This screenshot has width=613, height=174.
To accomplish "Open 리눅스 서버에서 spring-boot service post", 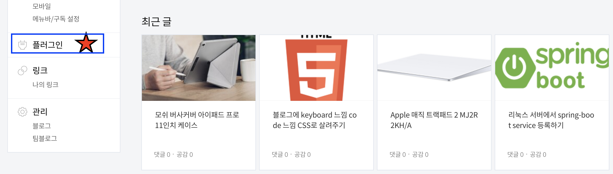I will pos(551,120).
